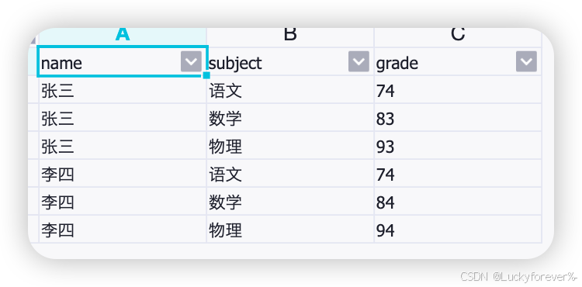Select column A header
The image size is (582, 287).
pyautogui.click(x=123, y=37)
